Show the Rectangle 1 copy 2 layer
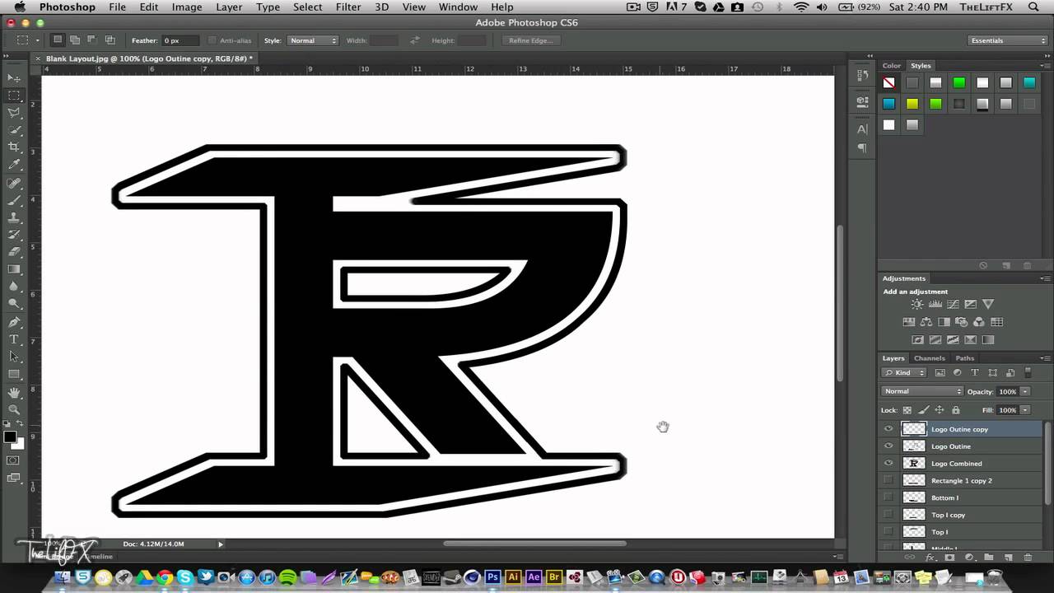The image size is (1054, 593). point(888,480)
